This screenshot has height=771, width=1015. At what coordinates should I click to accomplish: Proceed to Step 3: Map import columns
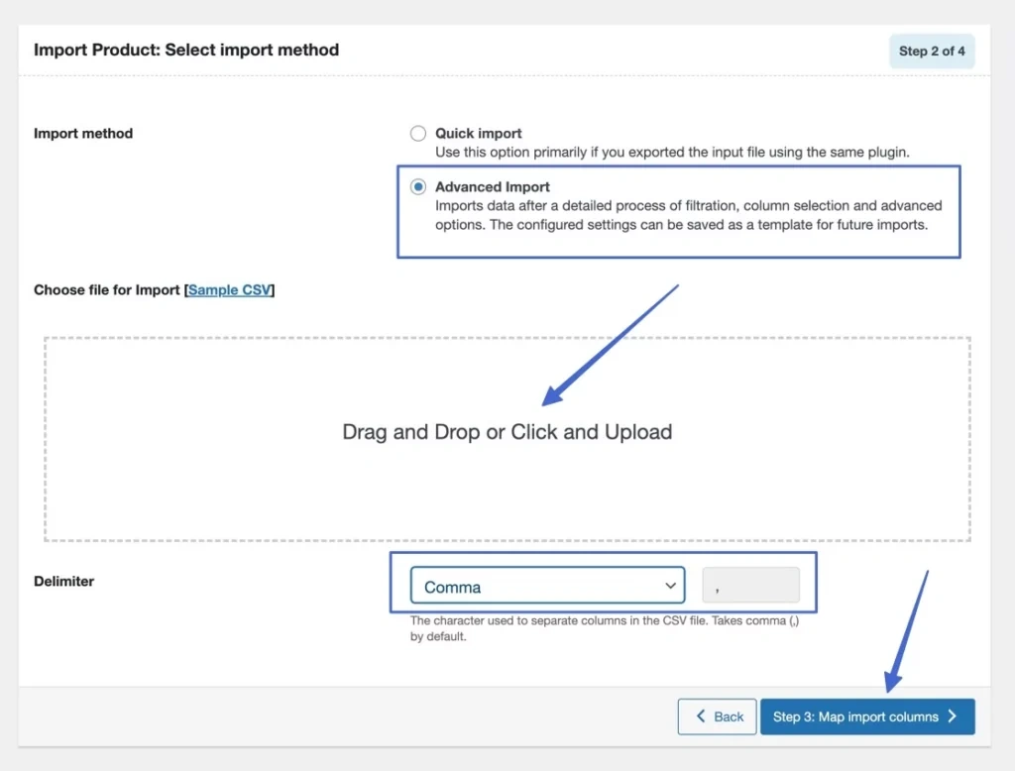(866, 716)
